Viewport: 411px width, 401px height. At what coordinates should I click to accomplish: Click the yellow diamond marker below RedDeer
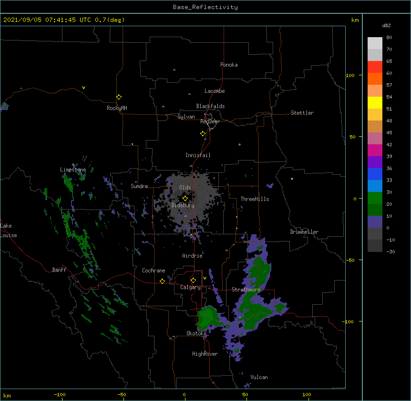(203, 134)
